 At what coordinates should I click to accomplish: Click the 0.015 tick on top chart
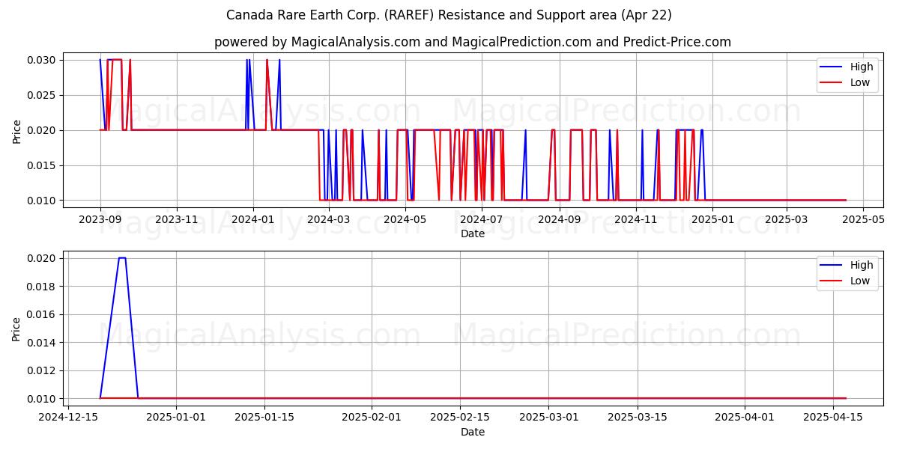(42, 165)
